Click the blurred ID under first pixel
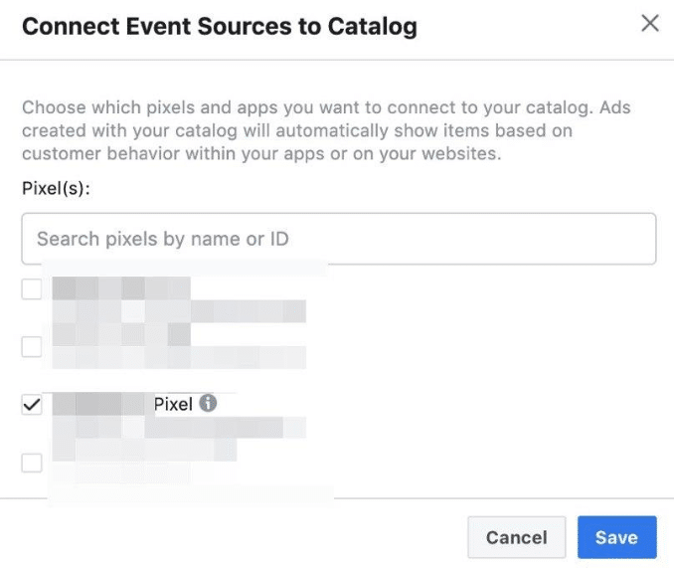 click(179, 311)
